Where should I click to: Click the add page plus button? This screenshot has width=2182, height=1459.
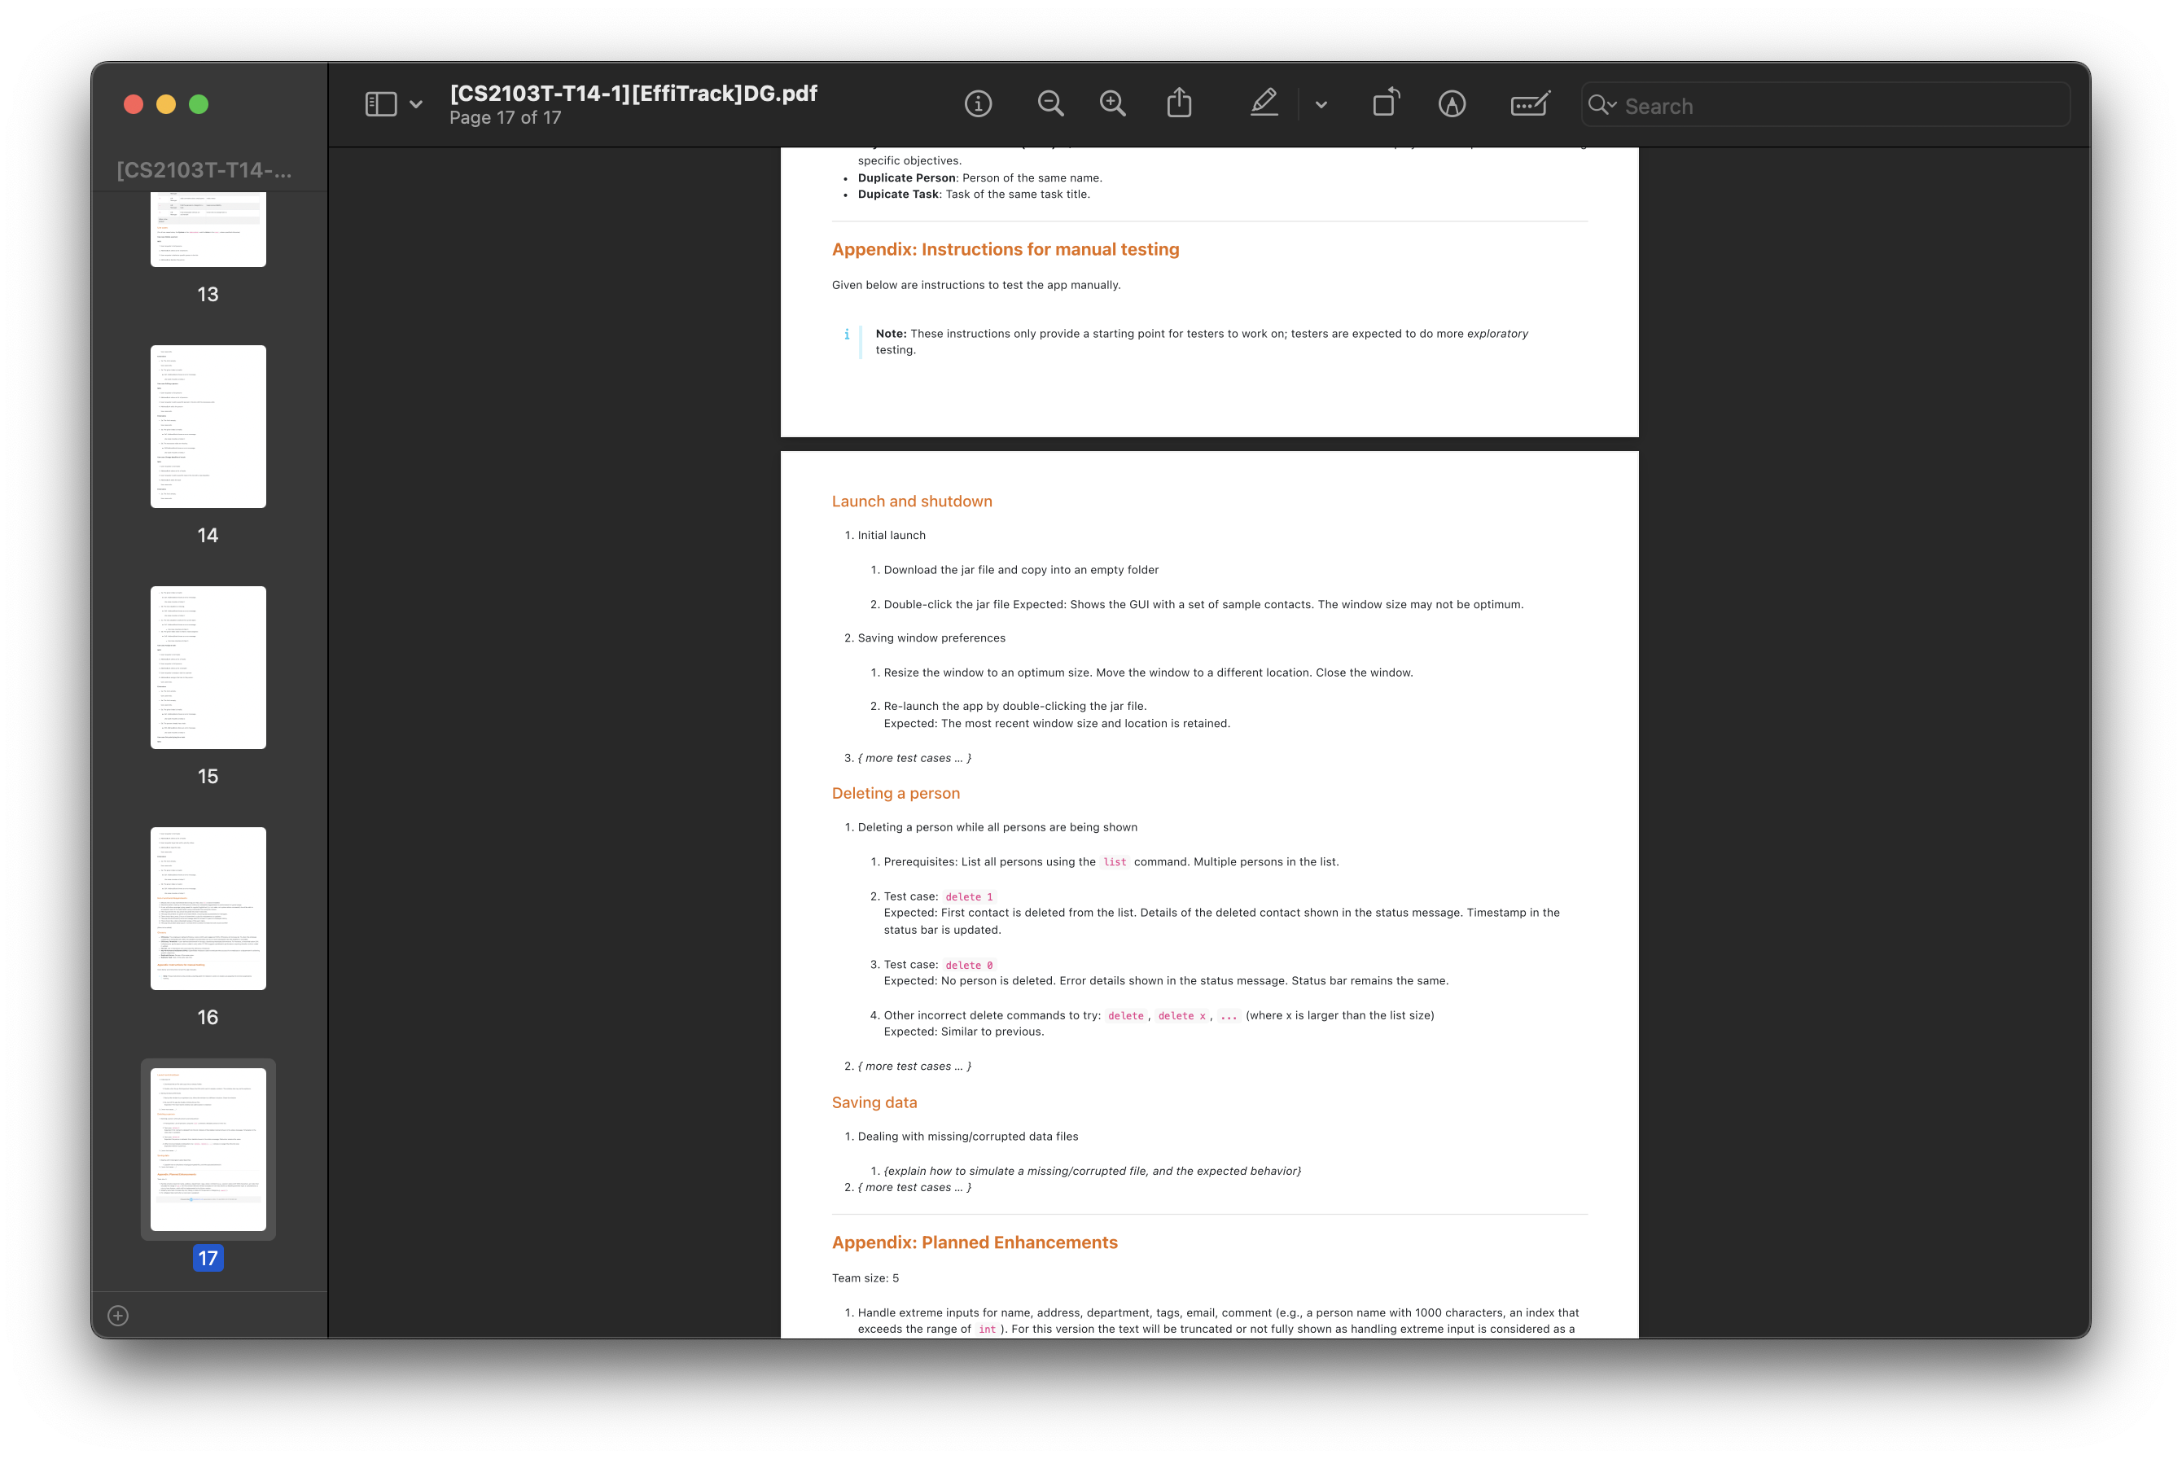click(x=118, y=1315)
